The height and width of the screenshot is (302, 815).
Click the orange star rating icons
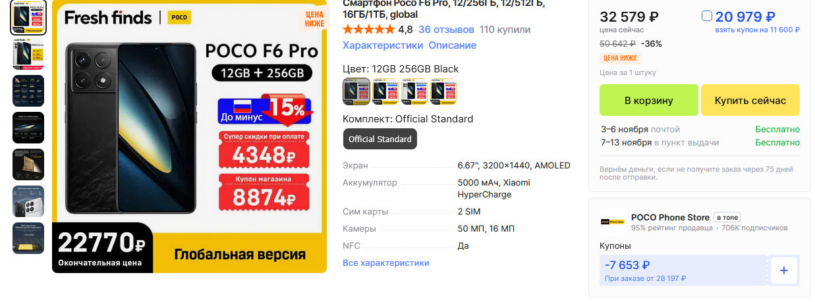coord(369,30)
